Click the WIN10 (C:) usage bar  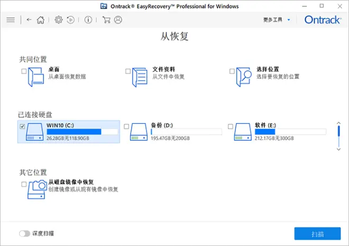pyautogui.click(x=82, y=132)
